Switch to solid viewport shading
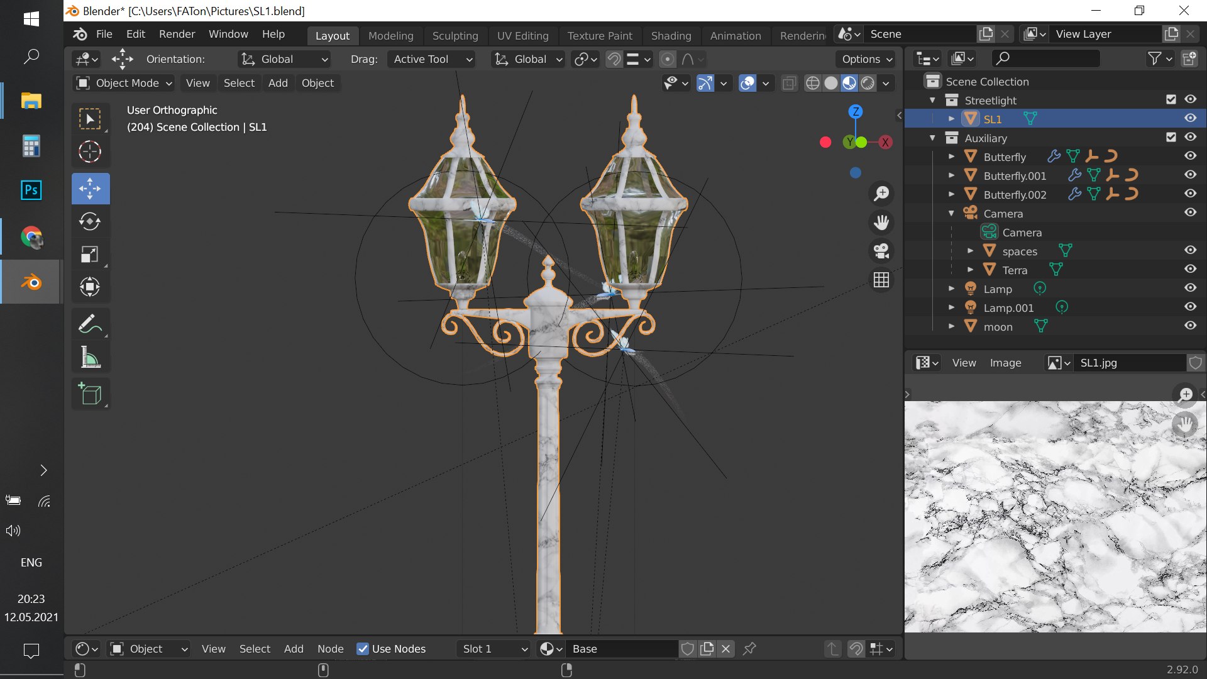Screen dimensions: 1207x679 tap(831, 83)
